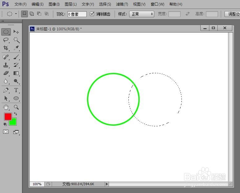The width and height of the screenshot is (240, 193).
Task: Choose Intersect with Selection mode
Action: (46, 14)
